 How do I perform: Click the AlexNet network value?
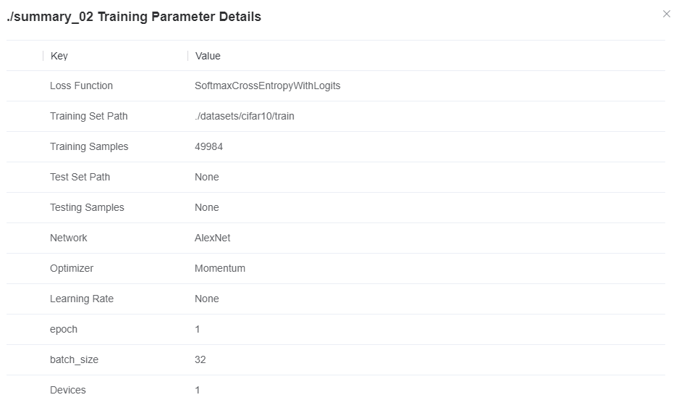tap(212, 238)
